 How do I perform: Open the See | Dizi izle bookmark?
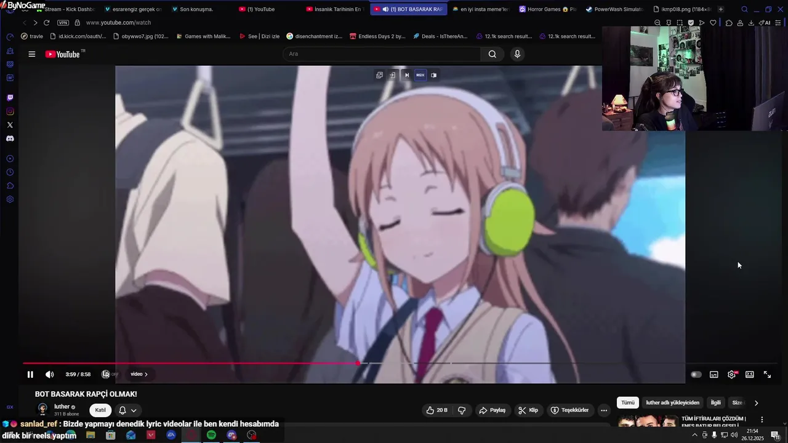pyautogui.click(x=259, y=36)
